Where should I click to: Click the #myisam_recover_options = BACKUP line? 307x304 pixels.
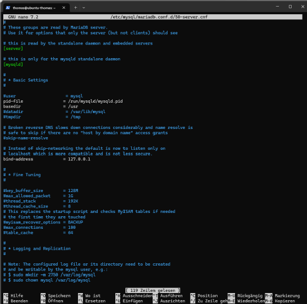[43, 222]
